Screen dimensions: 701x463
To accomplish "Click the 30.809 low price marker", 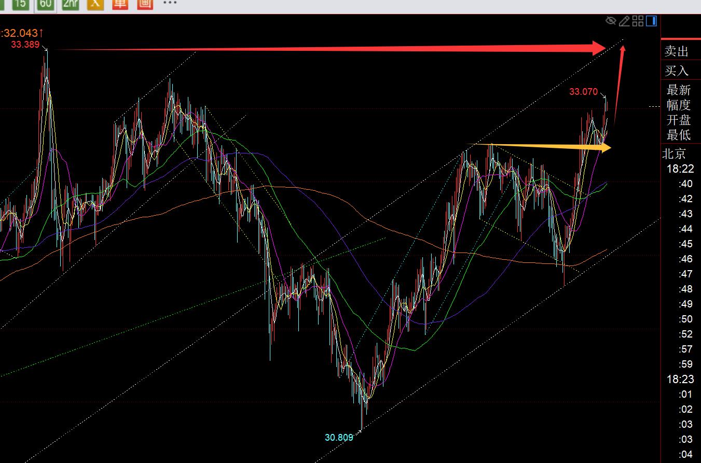I will (x=339, y=438).
